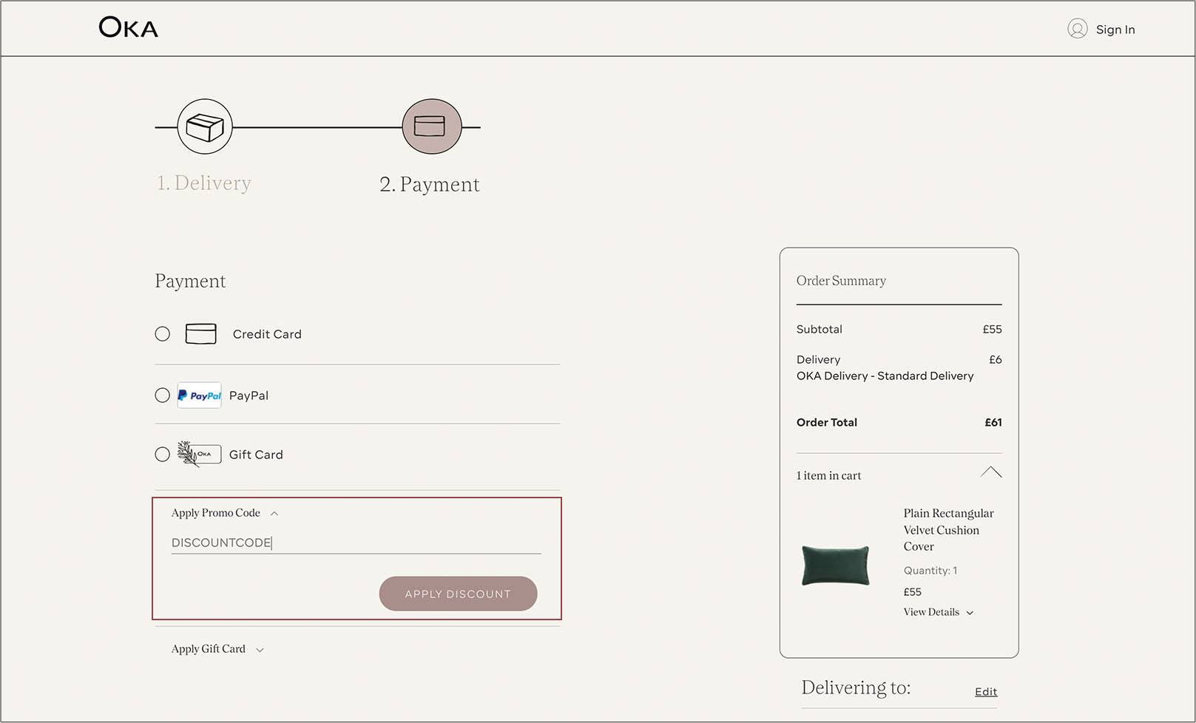Click the user account icon
The image size is (1196, 723).
[1077, 29]
